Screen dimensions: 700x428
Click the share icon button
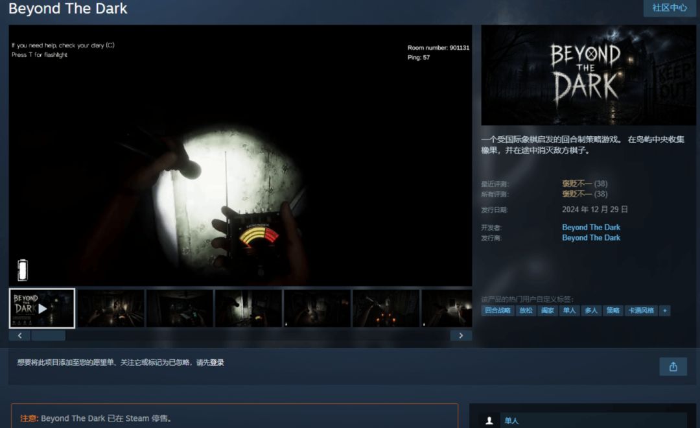673,367
